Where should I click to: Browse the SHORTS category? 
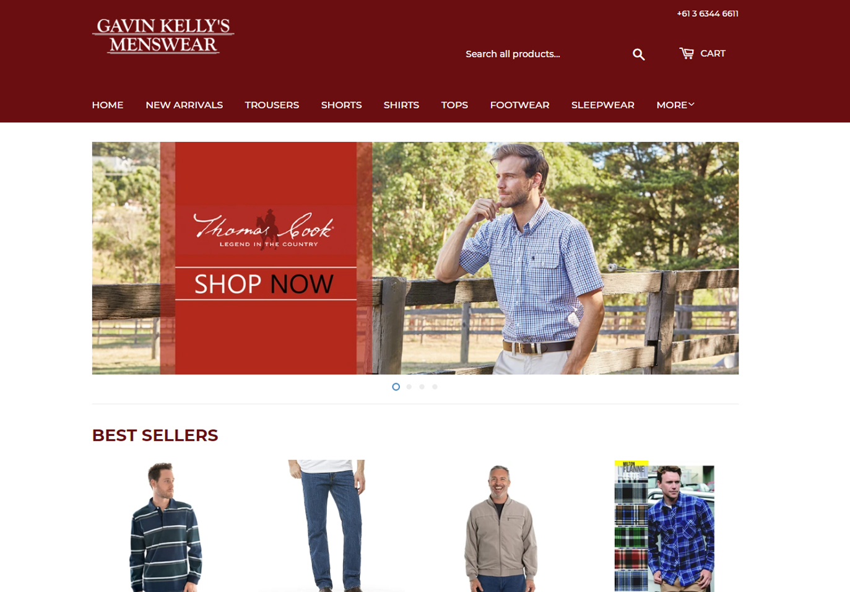click(x=341, y=105)
